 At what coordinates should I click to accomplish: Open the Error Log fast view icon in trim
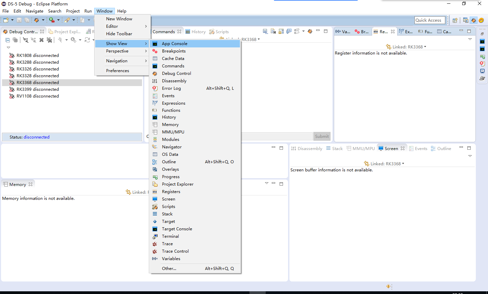(x=482, y=64)
